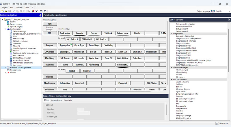Click the crossed tools toolbar icon
This screenshot has height=127, width=231.
[37, 11]
